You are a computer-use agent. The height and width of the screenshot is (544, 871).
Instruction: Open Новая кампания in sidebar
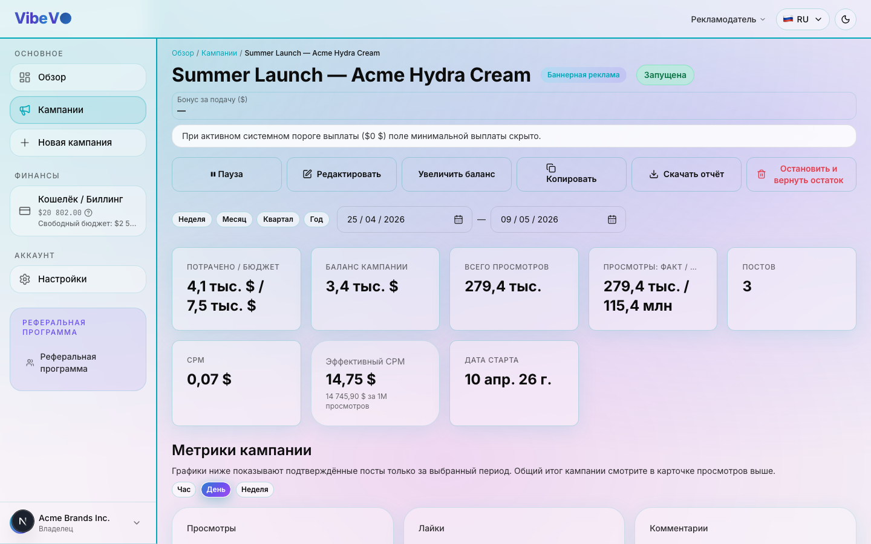[x=78, y=143]
